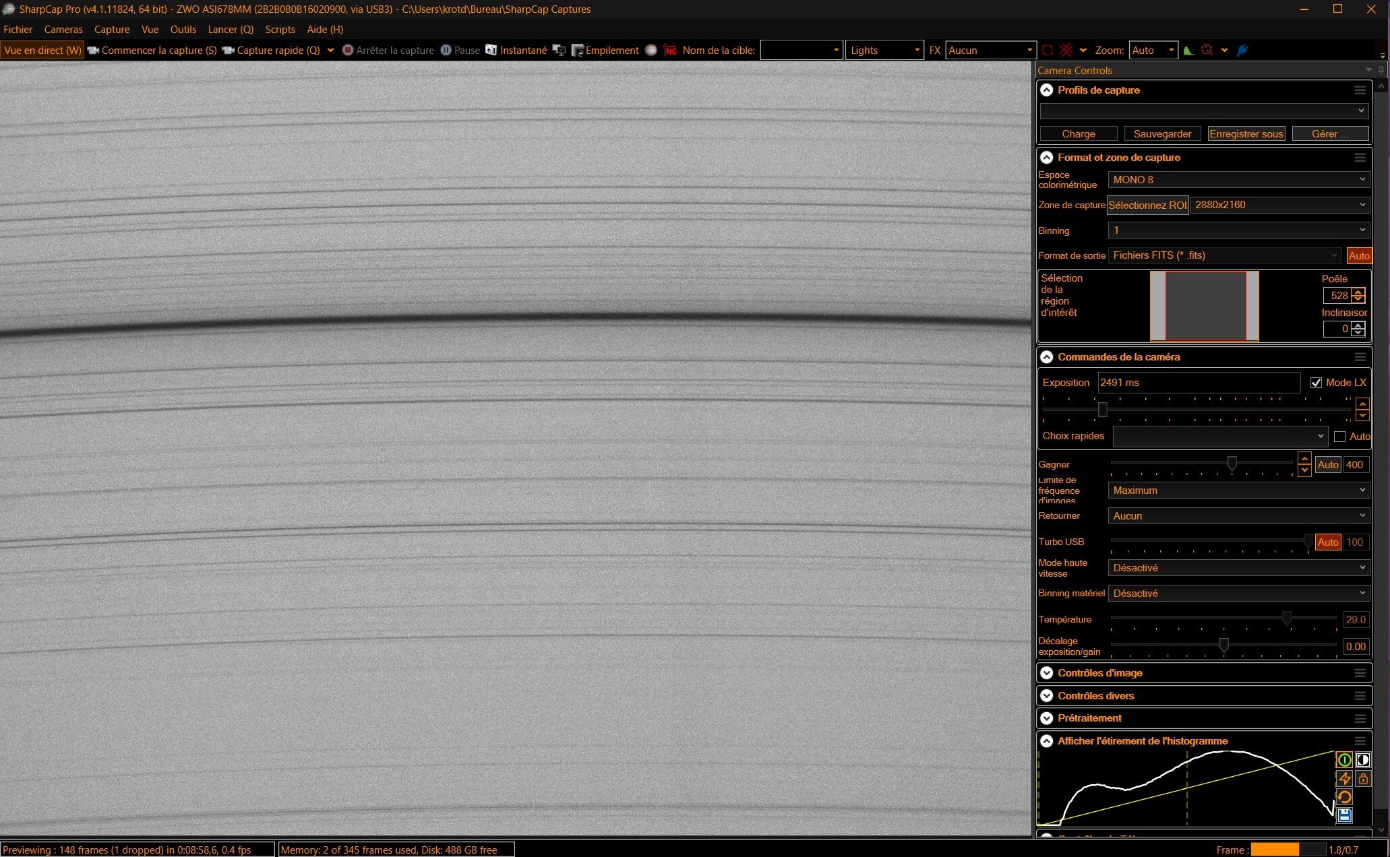Toggle the green histogram stretch power icon
This screenshot has height=857, width=1390.
point(1344,760)
